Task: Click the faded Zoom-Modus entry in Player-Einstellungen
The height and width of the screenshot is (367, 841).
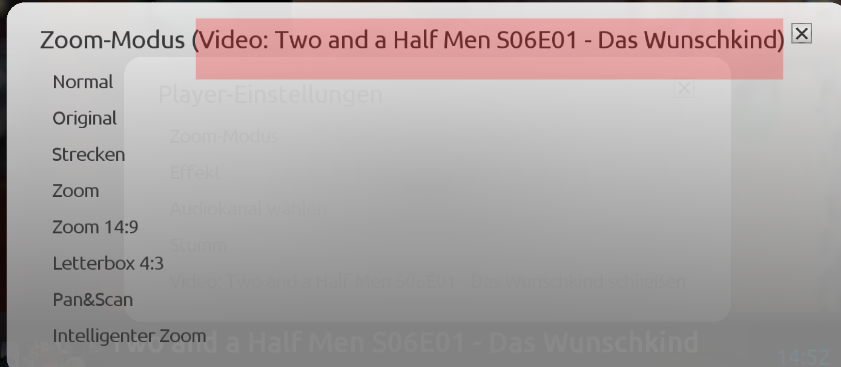Action: coord(224,137)
